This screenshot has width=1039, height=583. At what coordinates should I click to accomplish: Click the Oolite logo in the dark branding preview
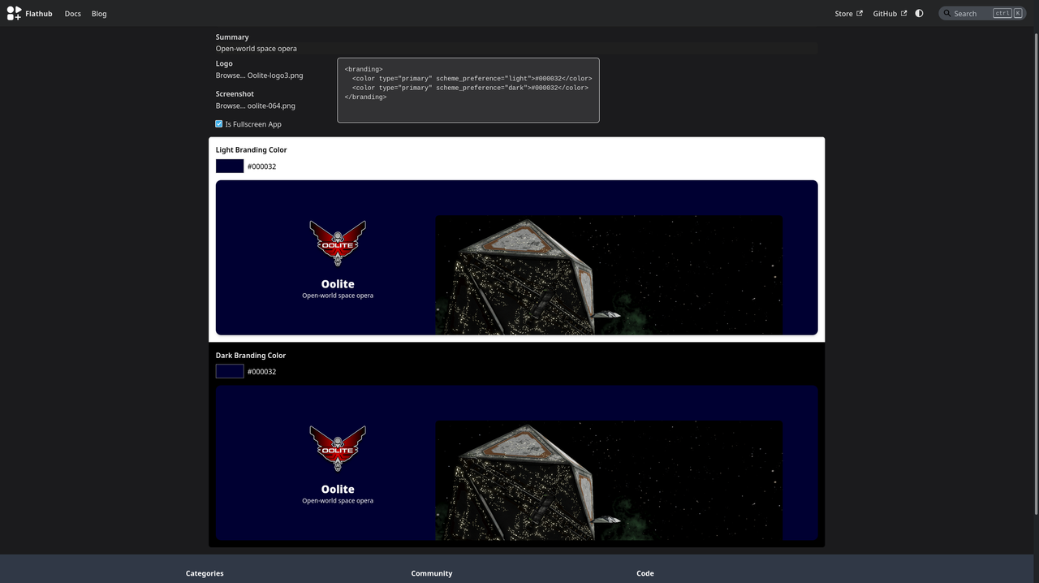coord(338,448)
